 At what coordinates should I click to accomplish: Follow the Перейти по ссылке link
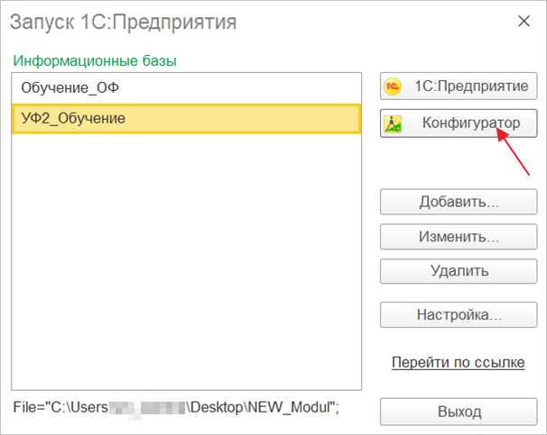point(458,362)
